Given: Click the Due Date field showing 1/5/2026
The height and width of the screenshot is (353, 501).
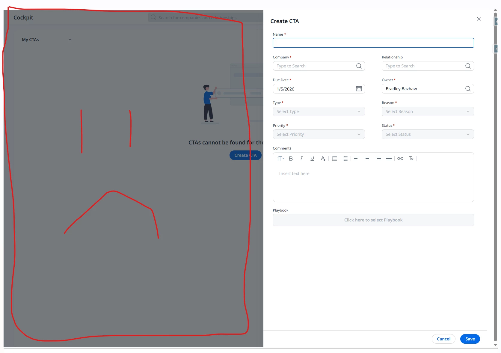Looking at the screenshot, I should pyautogui.click(x=319, y=89).
